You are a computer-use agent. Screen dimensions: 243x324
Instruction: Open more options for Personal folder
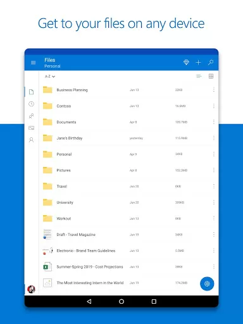(214, 154)
